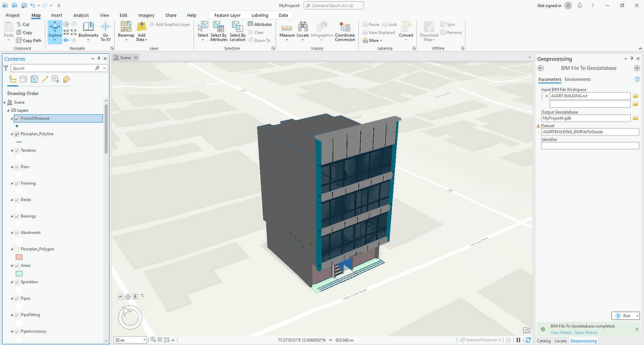Open the Insert ribbon tab
The height and width of the screenshot is (345, 644).
click(x=57, y=15)
